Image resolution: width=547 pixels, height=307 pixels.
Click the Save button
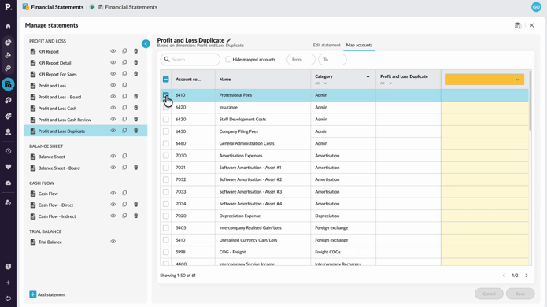coord(520,294)
